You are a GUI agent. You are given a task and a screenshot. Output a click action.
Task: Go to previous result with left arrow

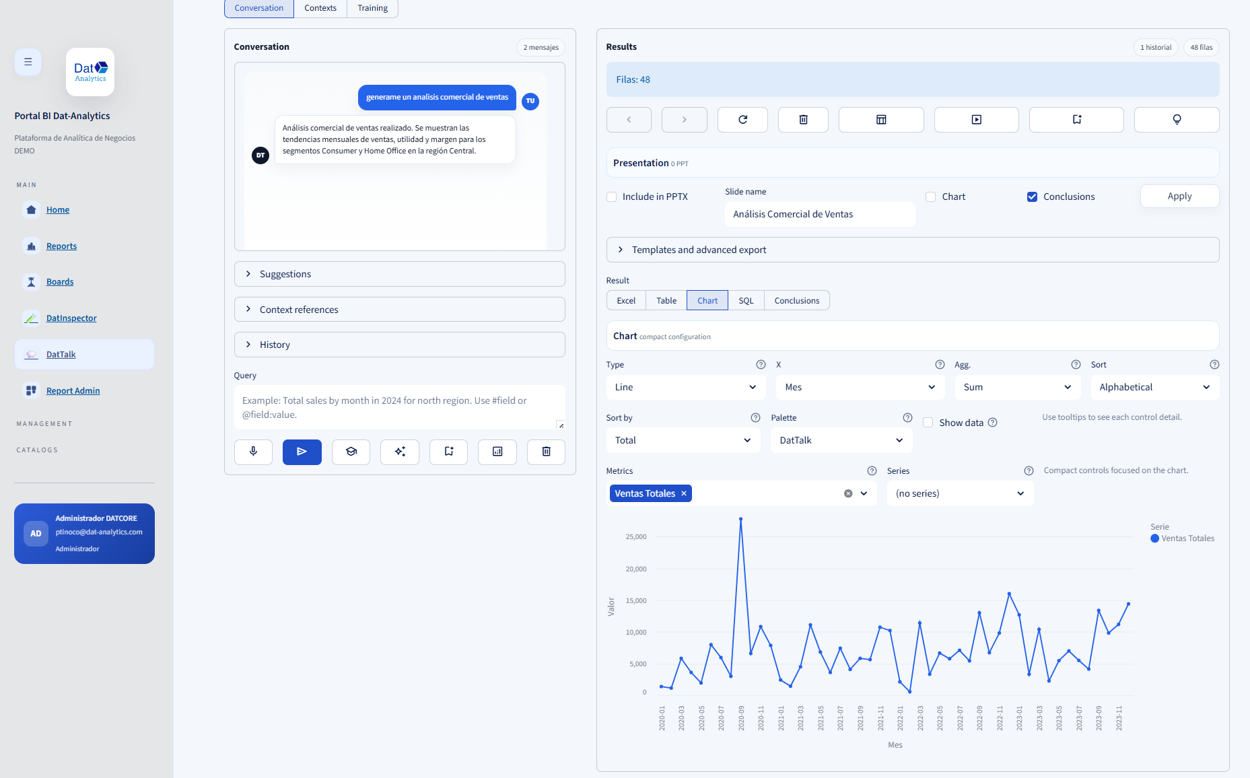629,120
